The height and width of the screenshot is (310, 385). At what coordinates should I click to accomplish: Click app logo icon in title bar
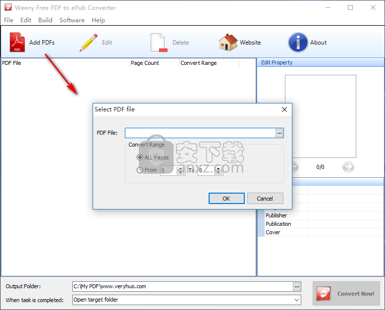8,7
